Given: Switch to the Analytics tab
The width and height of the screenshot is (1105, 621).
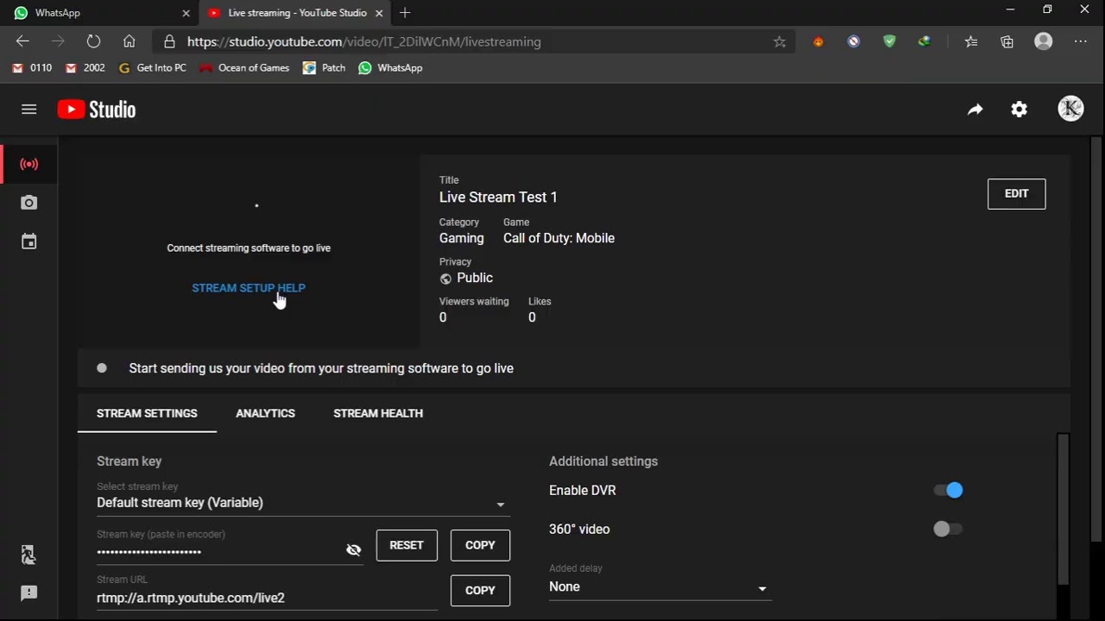Looking at the screenshot, I should point(265,413).
